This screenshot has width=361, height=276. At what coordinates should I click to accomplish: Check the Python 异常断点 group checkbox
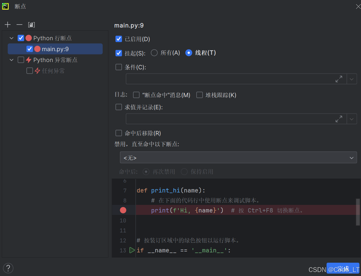(x=21, y=60)
